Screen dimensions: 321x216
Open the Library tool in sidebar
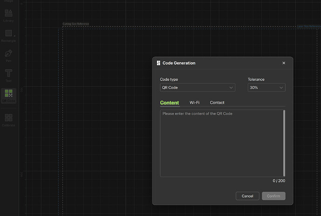(8, 15)
